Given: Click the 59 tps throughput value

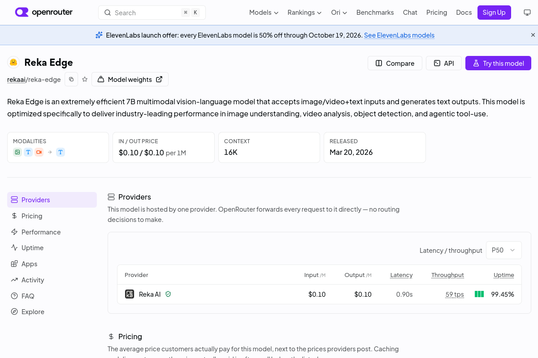Looking at the screenshot, I should tap(455, 294).
